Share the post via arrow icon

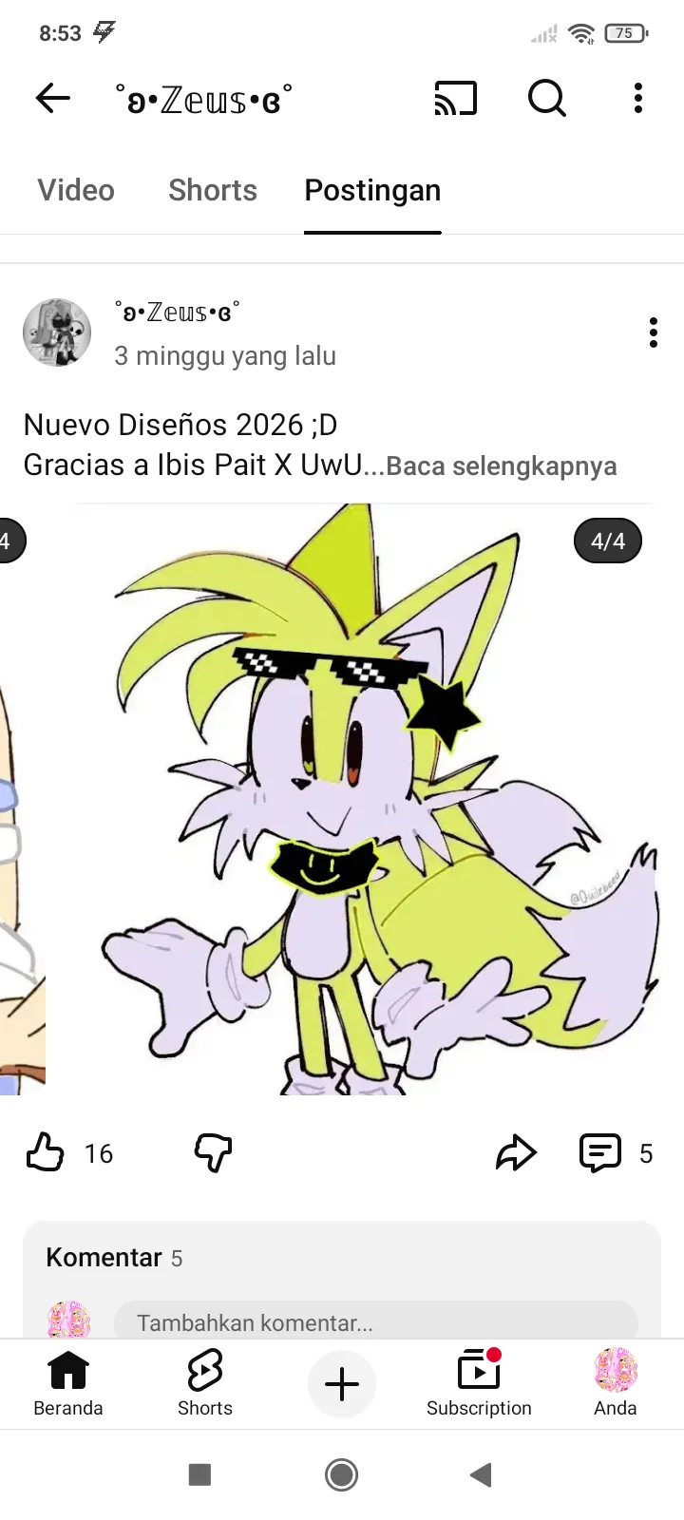point(516,1152)
